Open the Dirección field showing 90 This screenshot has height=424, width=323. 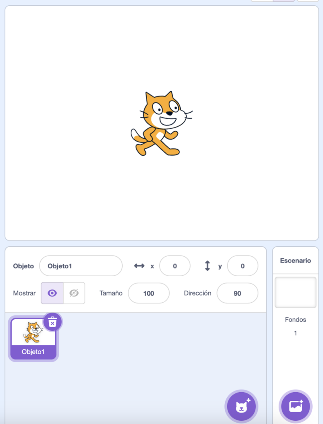238,293
